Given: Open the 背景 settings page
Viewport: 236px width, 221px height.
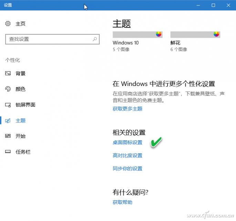Looking at the screenshot, I should (20, 74).
